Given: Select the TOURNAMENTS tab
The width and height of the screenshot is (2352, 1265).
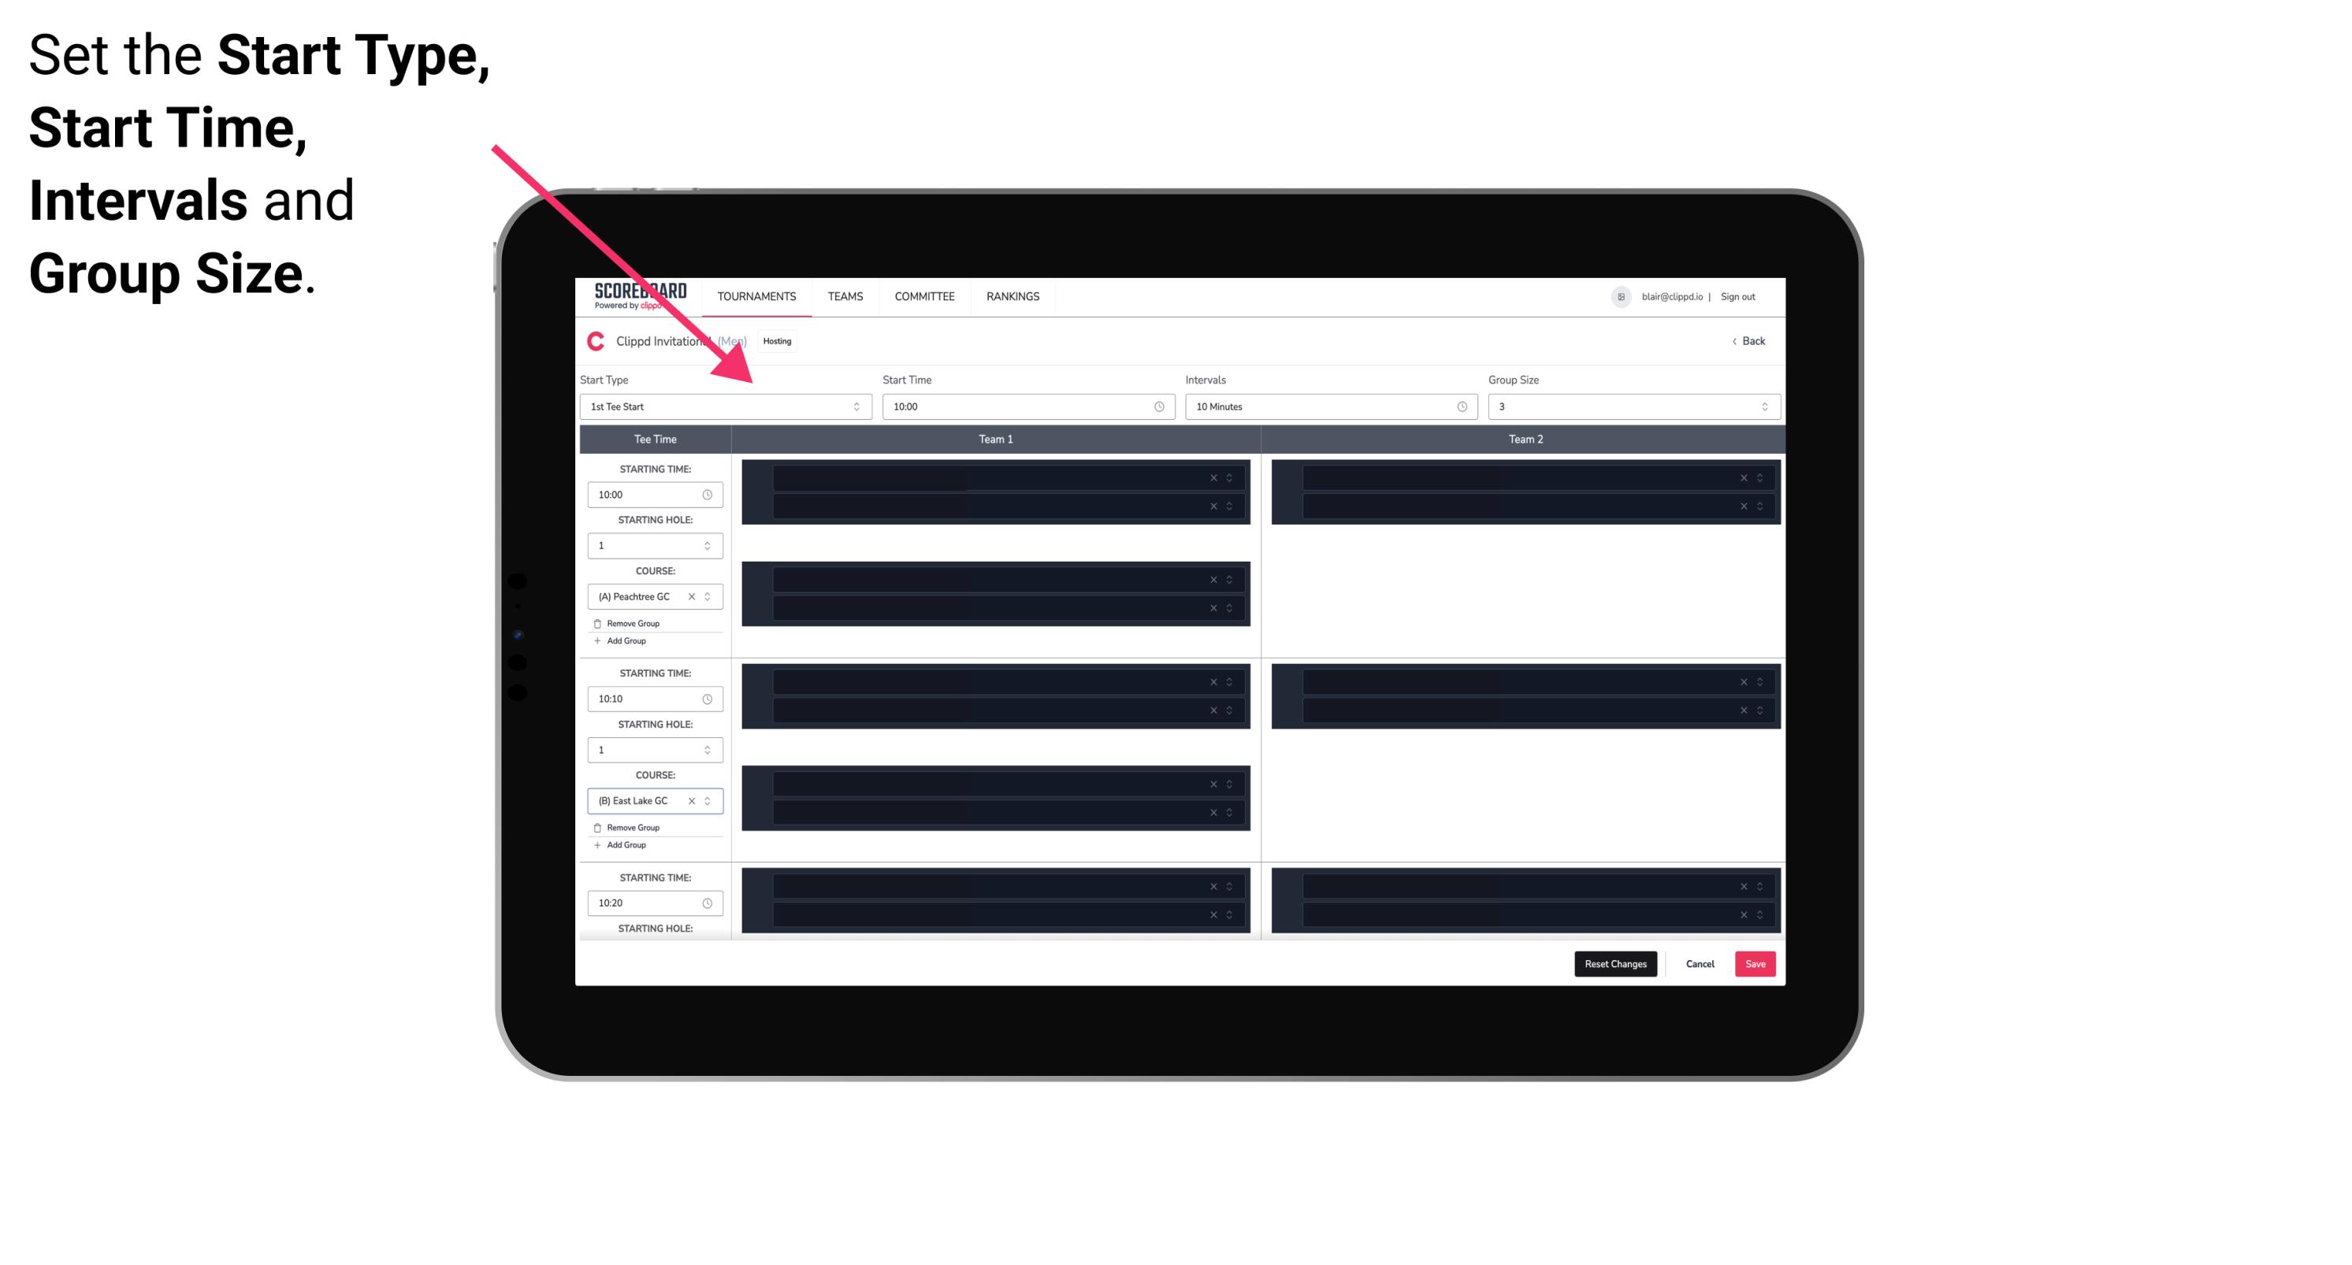Looking at the screenshot, I should click(x=759, y=296).
